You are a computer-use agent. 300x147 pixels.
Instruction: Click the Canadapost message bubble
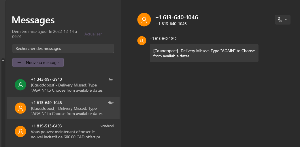point(204,53)
